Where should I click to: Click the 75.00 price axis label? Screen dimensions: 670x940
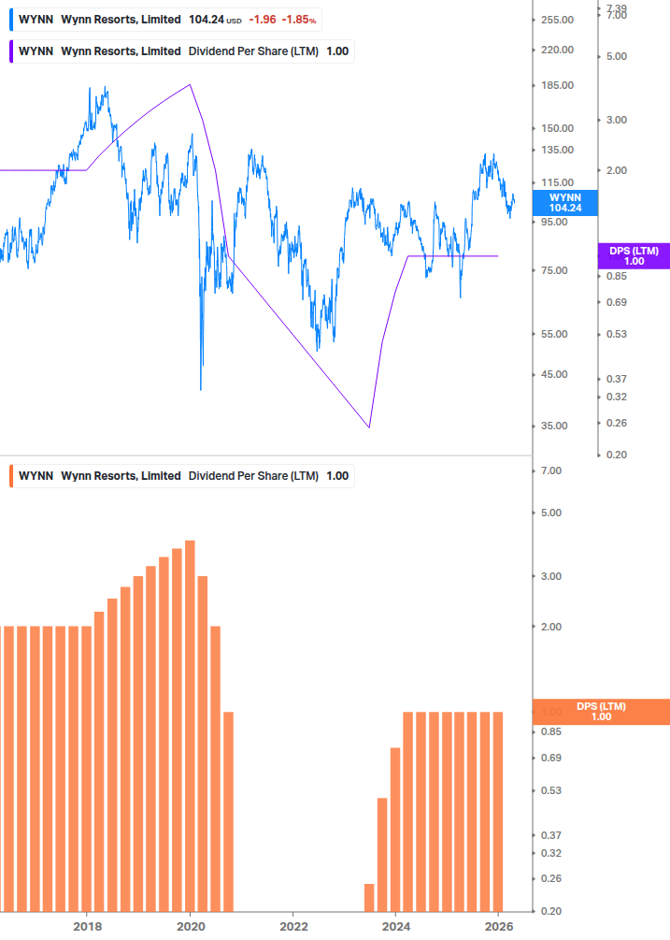click(554, 270)
